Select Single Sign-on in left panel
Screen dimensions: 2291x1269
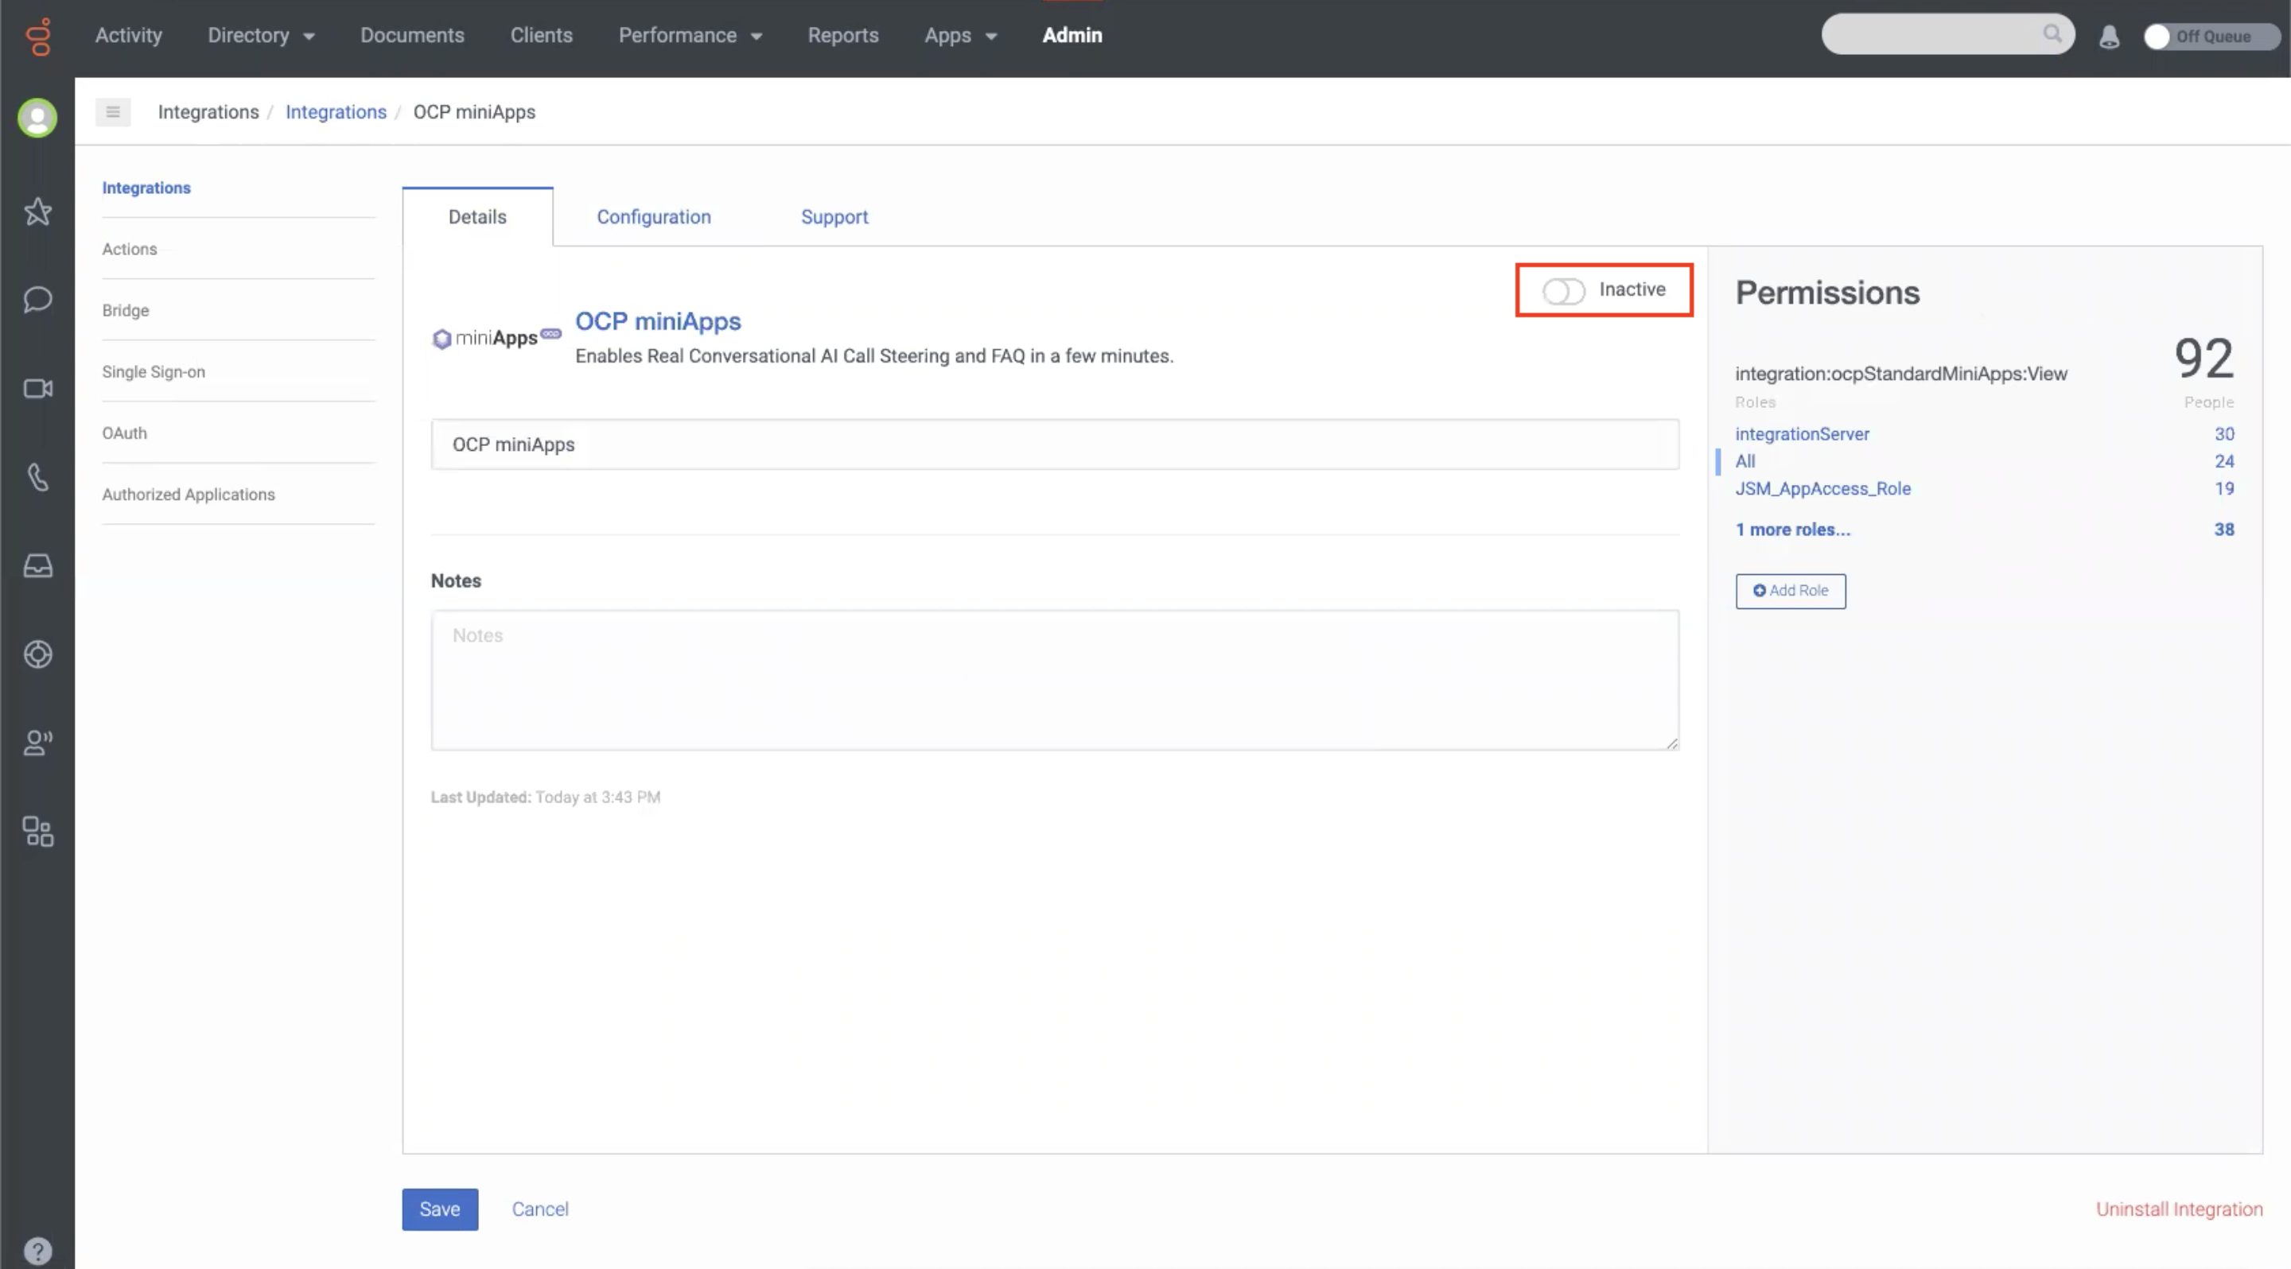(154, 371)
